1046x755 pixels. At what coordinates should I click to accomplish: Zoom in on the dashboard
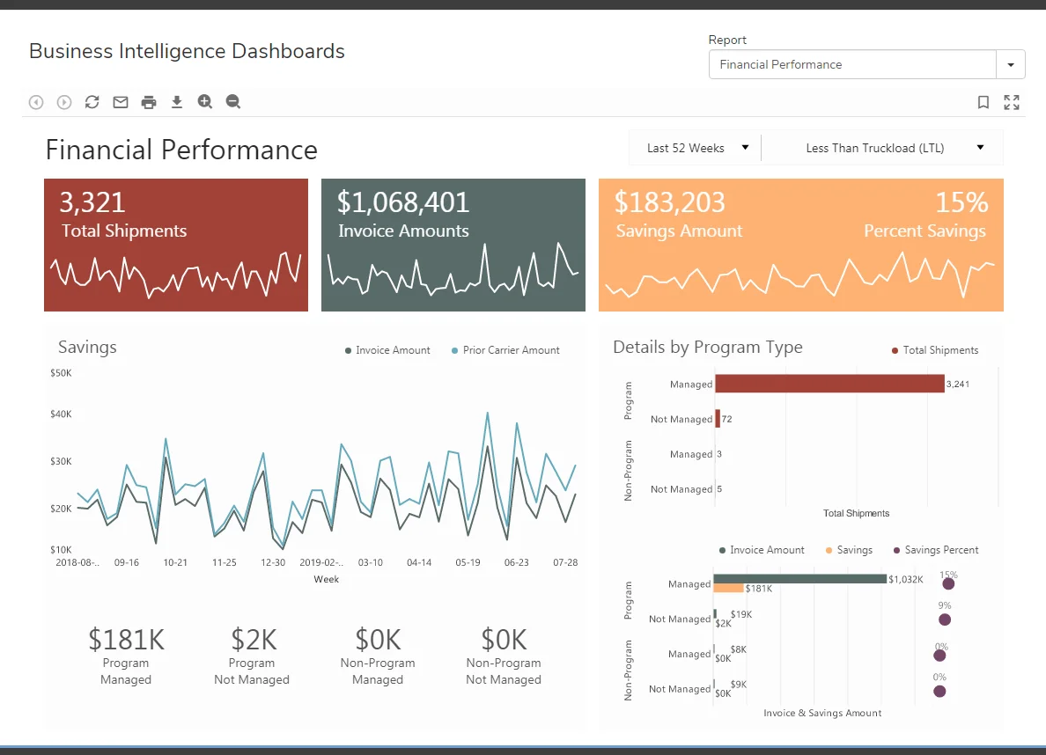pos(205,102)
